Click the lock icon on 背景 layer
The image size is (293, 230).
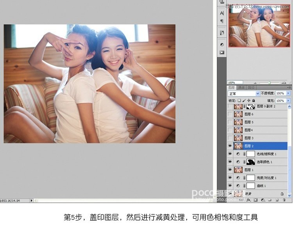pyautogui.click(x=282, y=194)
